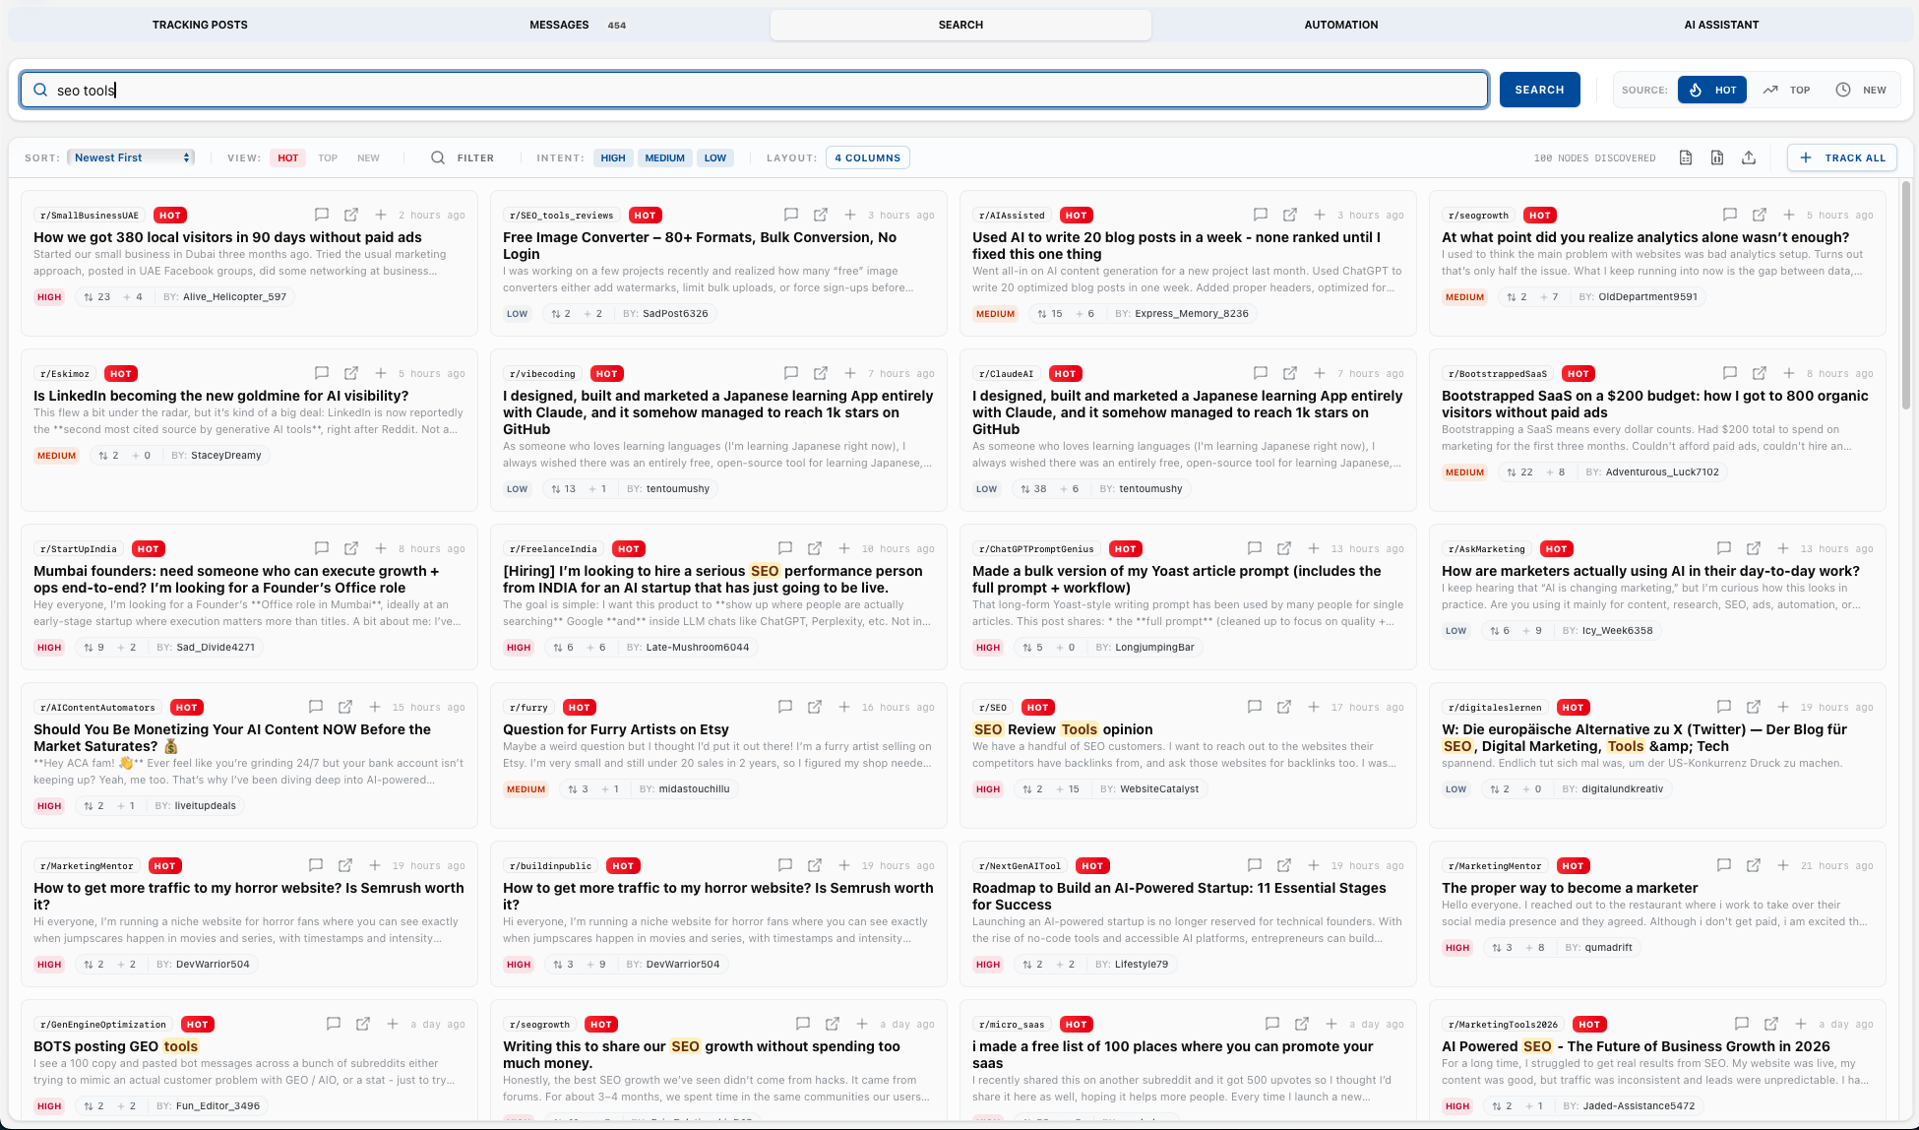
Task: Click the external link icon on the r/SEO post
Action: [1284, 707]
